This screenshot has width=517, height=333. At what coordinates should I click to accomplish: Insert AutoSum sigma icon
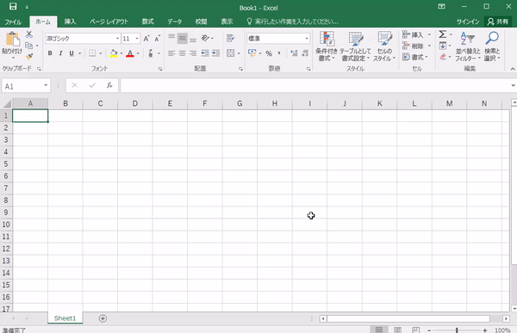[x=443, y=34]
